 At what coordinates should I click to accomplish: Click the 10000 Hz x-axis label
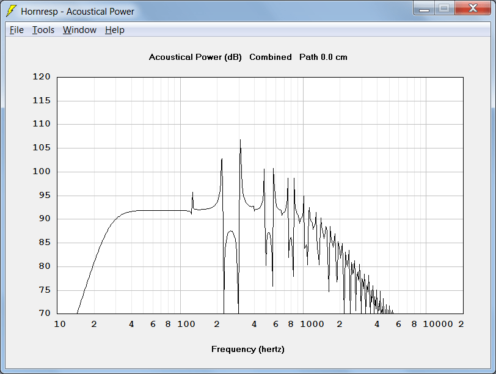point(438,324)
